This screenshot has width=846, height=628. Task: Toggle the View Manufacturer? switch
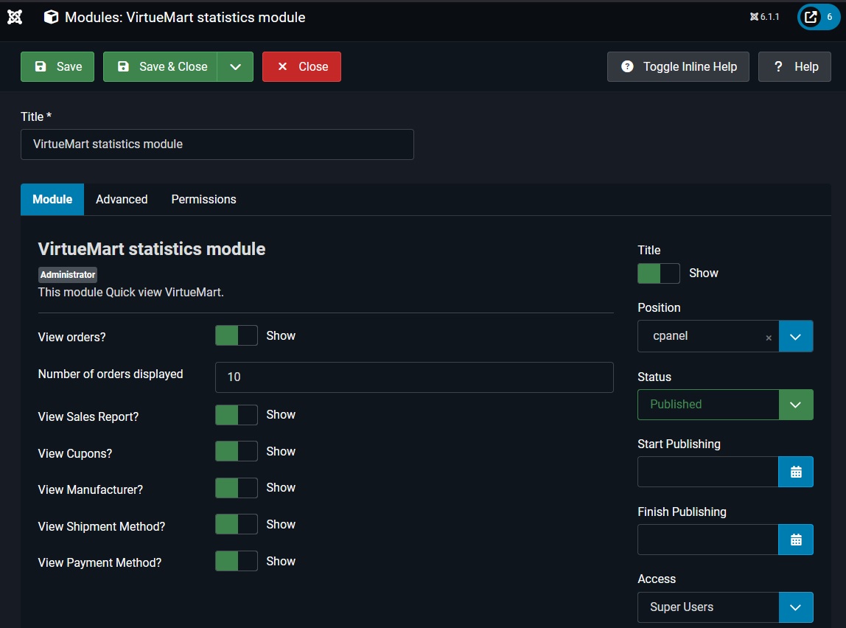[x=237, y=488]
